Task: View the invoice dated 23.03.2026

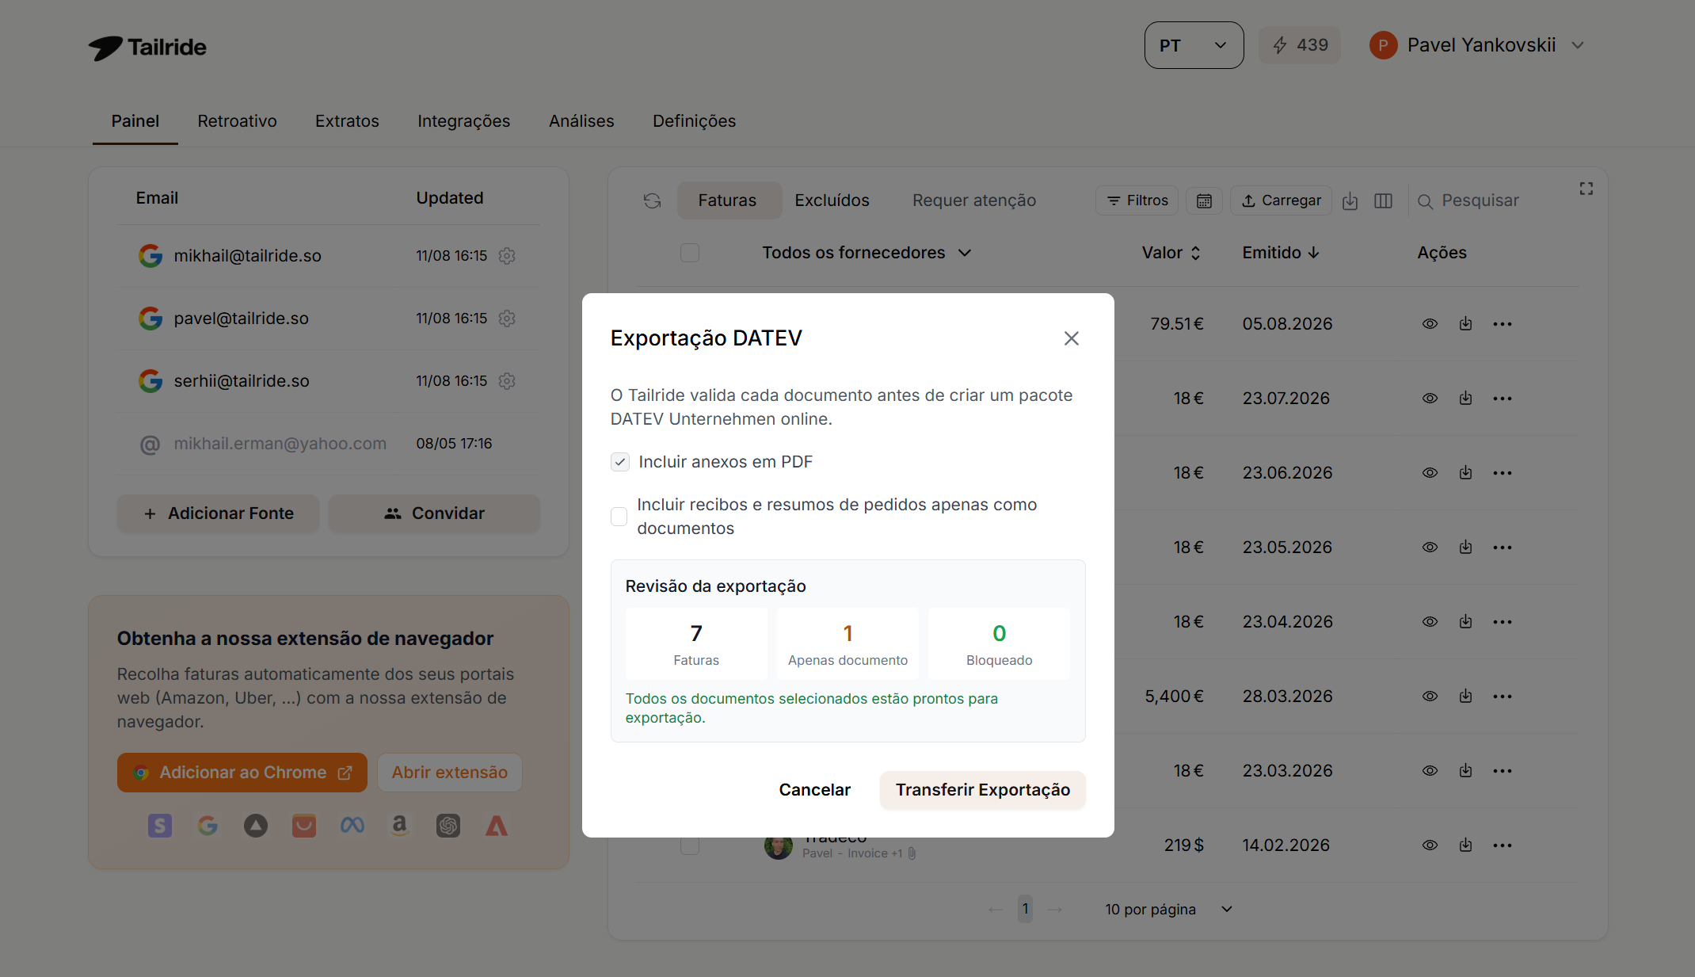Action: tap(1430, 771)
